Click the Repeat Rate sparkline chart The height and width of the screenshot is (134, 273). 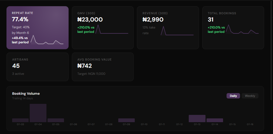coord(47,40)
